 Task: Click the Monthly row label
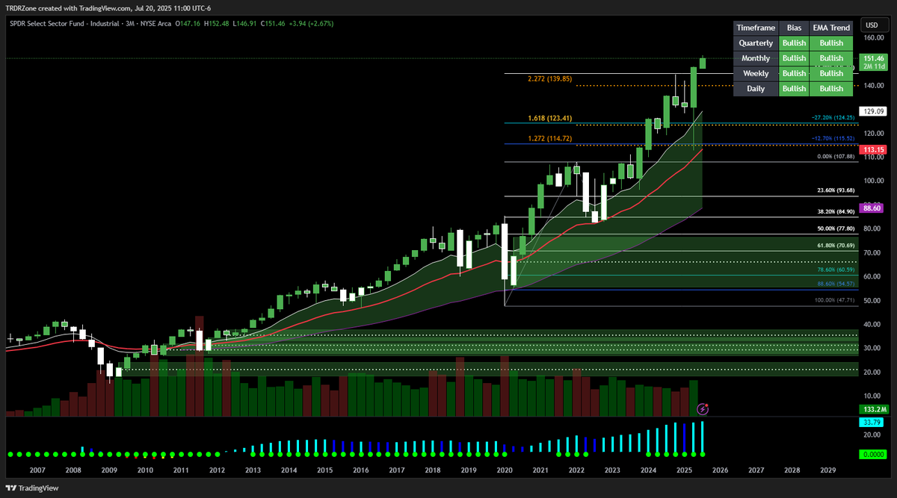[755, 58]
